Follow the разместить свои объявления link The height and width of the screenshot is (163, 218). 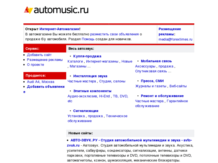click(x=115, y=34)
